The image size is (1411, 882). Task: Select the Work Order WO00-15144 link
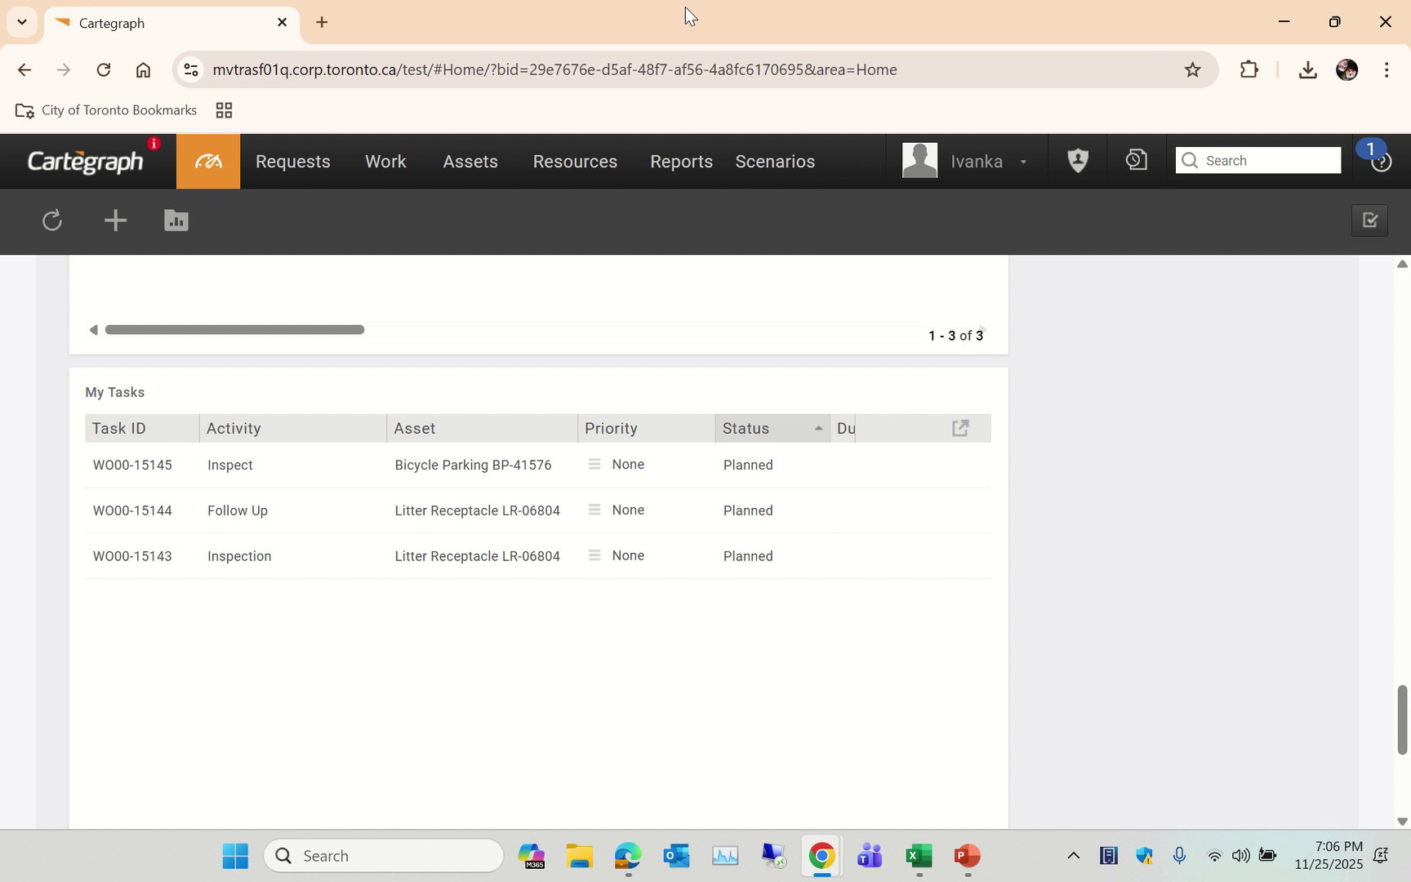click(x=132, y=510)
